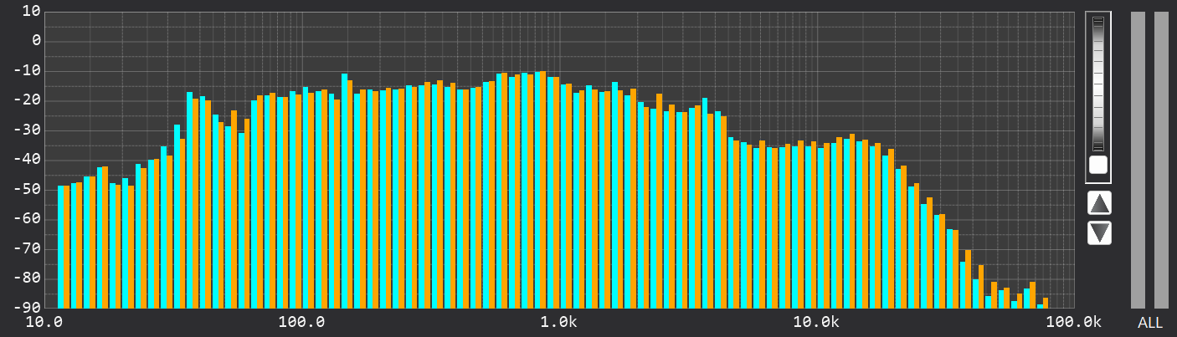Click the 10 dB label at the axis top
The image size is (1177, 337).
point(32,12)
